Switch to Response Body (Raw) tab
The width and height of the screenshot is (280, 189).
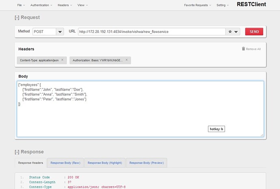[x=65, y=163]
